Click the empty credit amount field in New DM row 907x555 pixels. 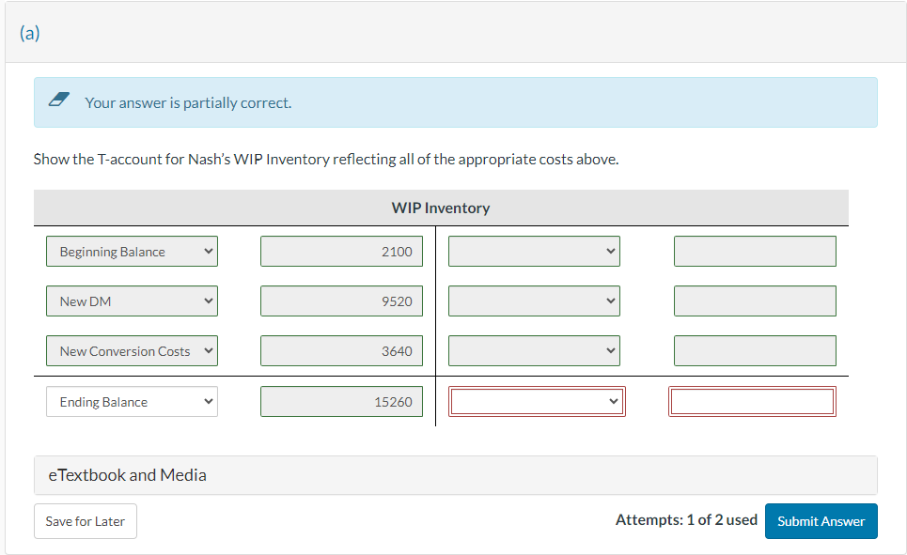755,301
